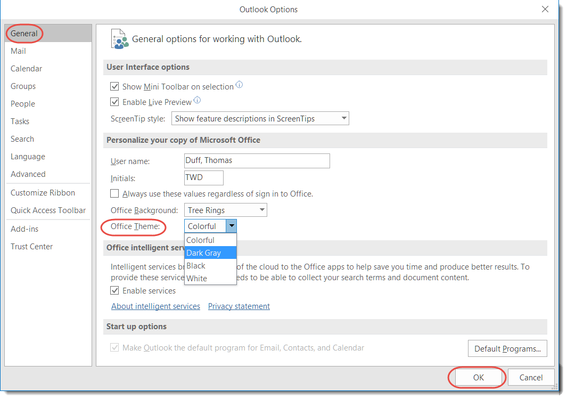The width and height of the screenshot is (567, 399).
Task: Switch to the Mail settings section
Action: pyautogui.click(x=18, y=51)
